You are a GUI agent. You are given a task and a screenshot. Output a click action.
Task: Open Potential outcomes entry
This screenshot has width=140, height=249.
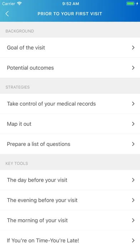coord(70,68)
